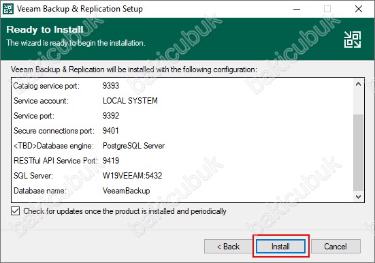
Task: Click the Veeam icon in title bar
Action: click(8, 9)
